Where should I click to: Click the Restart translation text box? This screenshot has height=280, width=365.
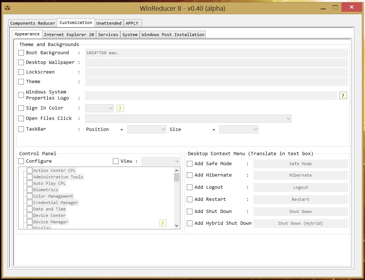pyautogui.click(x=300, y=199)
